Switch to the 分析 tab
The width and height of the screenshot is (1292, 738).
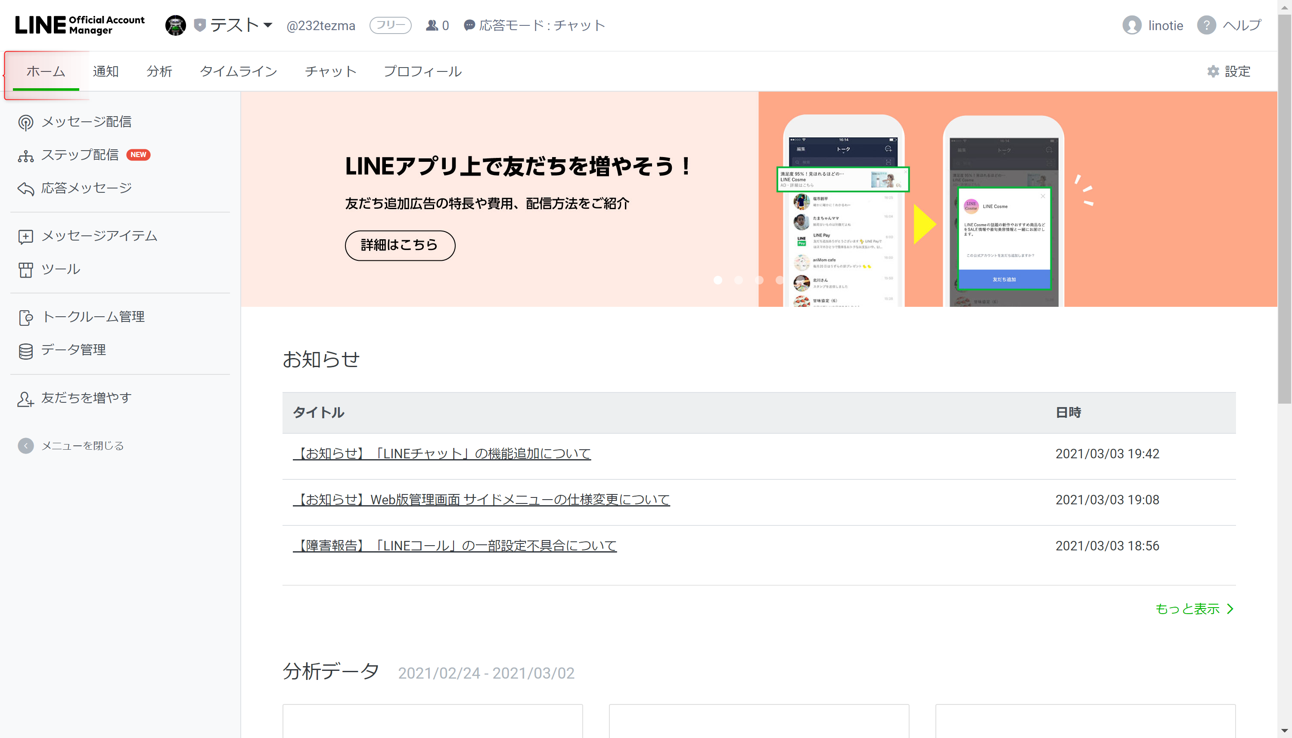pyautogui.click(x=159, y=71)
